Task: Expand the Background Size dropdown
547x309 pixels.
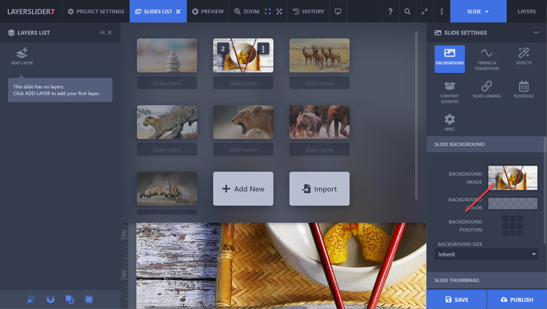Action: [x=486, y=254]
